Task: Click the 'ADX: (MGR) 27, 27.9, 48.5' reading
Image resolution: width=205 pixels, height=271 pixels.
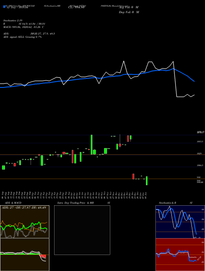Action: click(29, 34)
